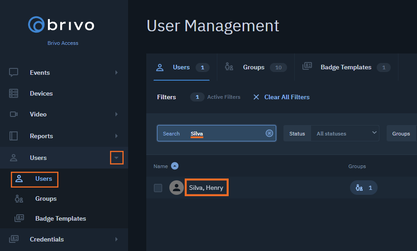The height and width of the screenshot is (251, 417).
Task: Click the Brivo logo icon
Action: click(36, 25)
